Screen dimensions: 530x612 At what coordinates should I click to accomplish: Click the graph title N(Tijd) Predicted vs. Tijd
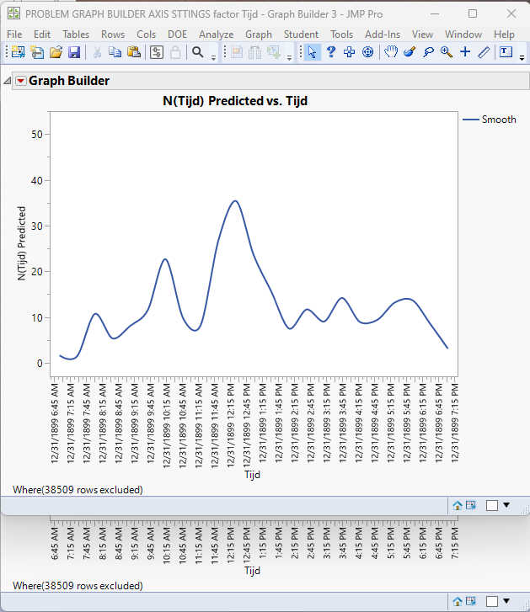pyautogui.click(x=235, y=101)
